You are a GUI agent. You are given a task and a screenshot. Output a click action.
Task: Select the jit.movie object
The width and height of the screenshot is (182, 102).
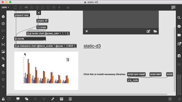[x=30, y=39]
